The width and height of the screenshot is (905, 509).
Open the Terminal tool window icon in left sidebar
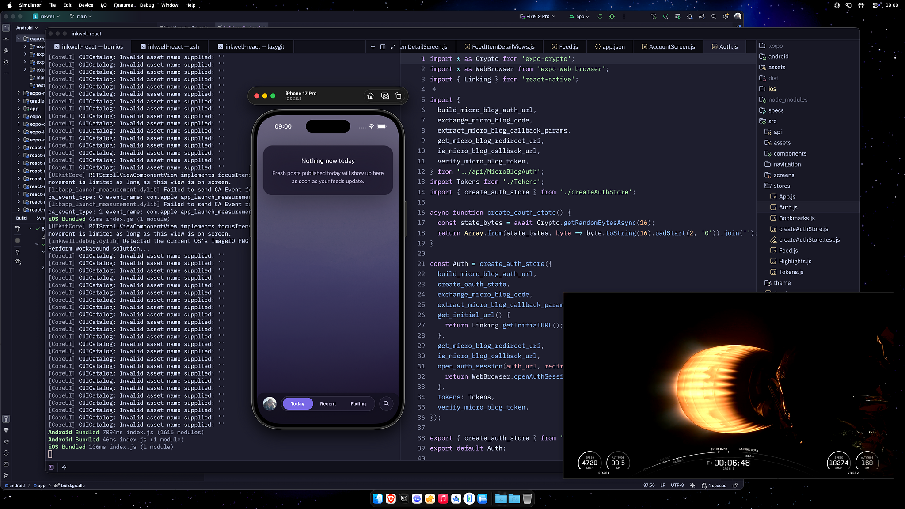[x=6, y=464]
